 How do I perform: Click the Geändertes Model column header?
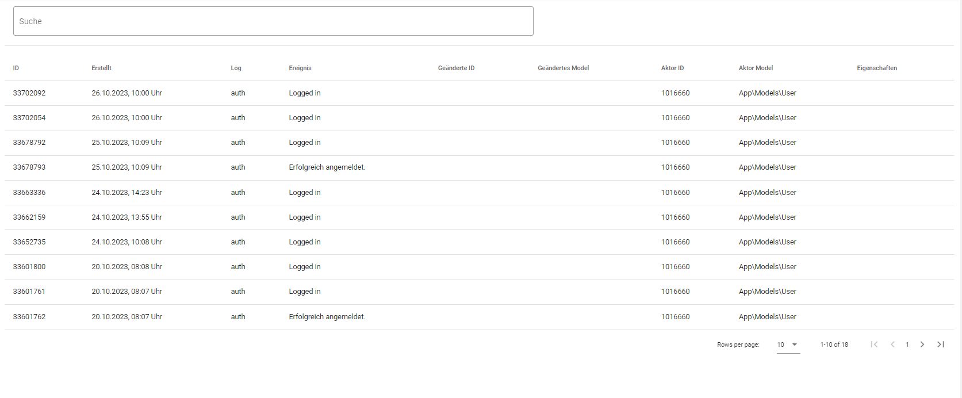tap(563, 68)
